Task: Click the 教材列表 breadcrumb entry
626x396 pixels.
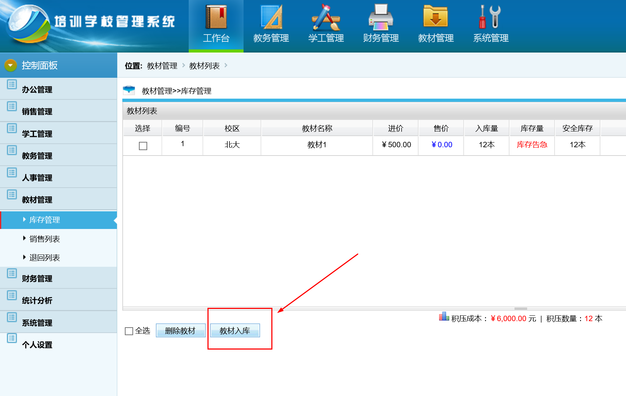Action: [x=204, y=66]
